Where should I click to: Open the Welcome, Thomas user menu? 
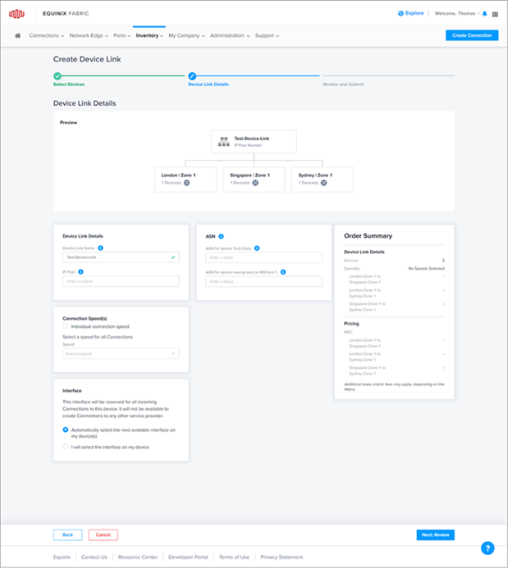pyautogui.click(x=457, y=13)
